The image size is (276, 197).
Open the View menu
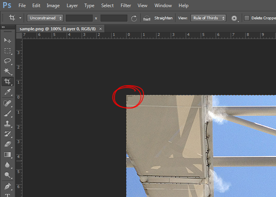coord(142,6)
